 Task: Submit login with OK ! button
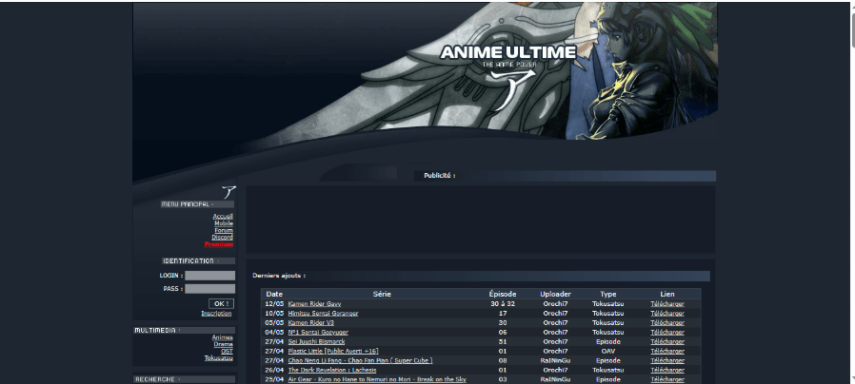[x=221, y=304]
